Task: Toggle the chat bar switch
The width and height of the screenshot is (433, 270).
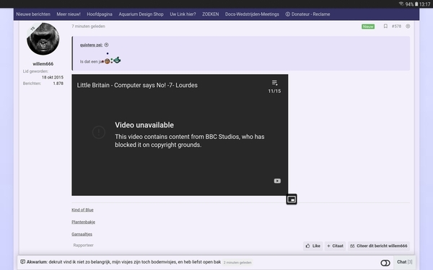Action: pos(385,263)
